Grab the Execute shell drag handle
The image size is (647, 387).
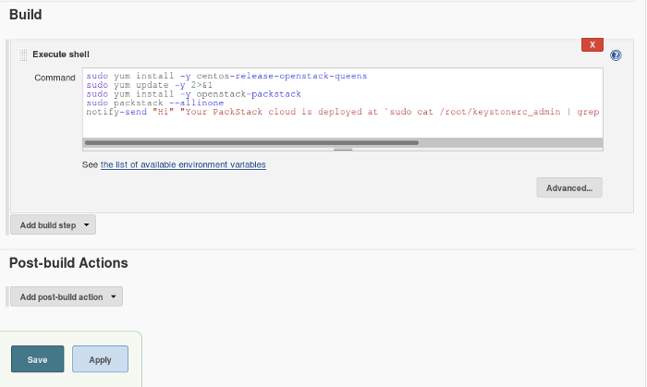pos(23,55)
